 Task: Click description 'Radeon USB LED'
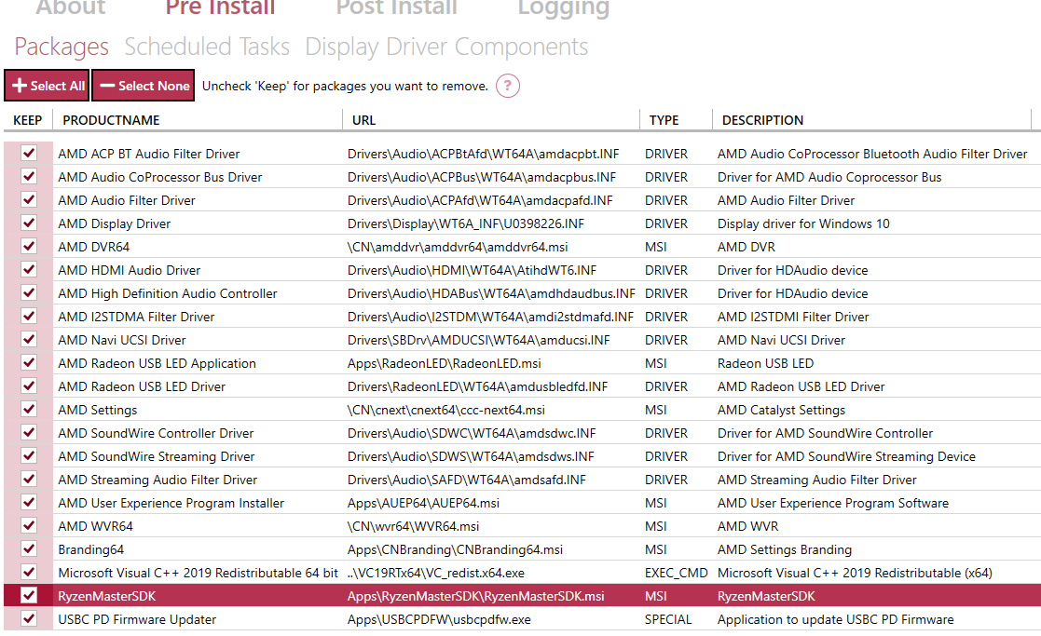tap(765, 363)
